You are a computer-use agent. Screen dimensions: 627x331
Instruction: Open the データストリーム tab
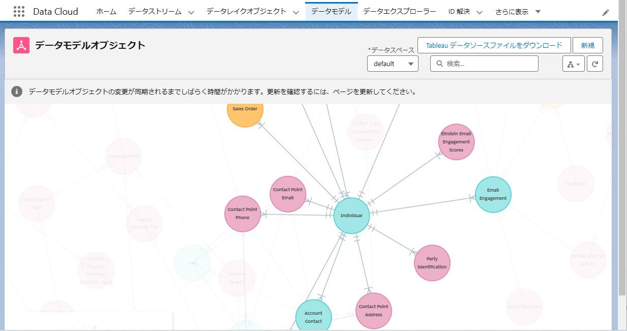point(155,12)
